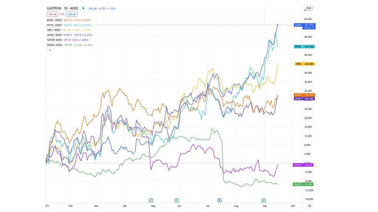Click the NVTK price scale label
The width and height of the screenshot is (378, 212).
point(298,47)
